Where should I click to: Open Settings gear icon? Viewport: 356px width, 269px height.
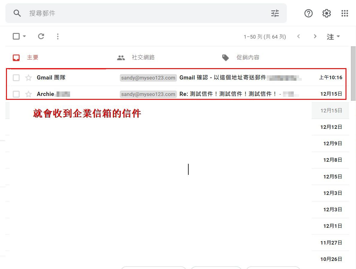coord(326,13)
